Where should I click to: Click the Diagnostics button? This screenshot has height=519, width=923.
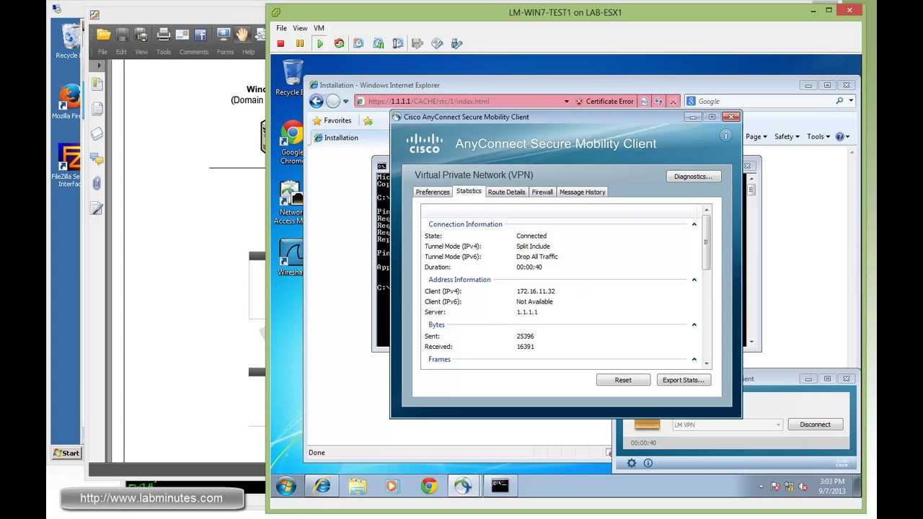pyautogui.click(x=693, y=176)
